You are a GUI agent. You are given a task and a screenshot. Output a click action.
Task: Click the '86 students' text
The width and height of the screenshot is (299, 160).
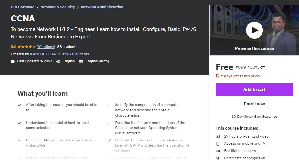click(x=67, y=47)
